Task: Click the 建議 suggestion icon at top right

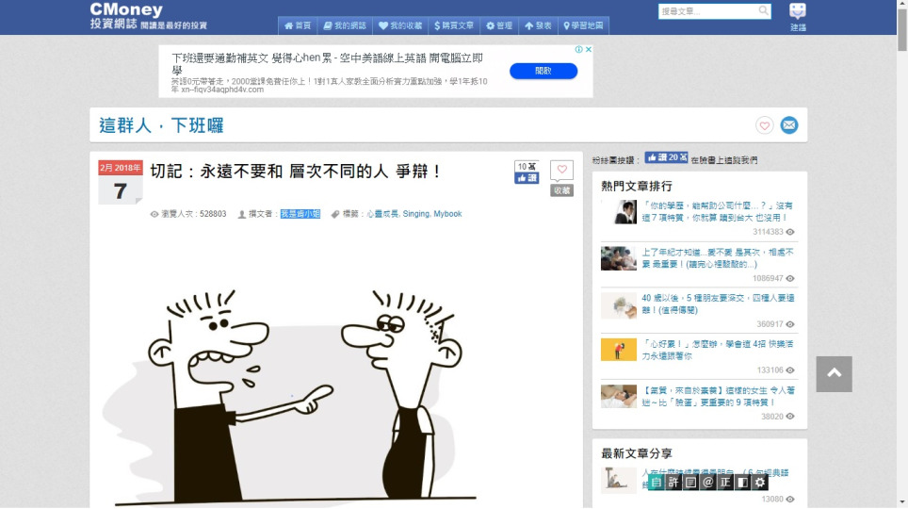Action: tap(798, 17)
